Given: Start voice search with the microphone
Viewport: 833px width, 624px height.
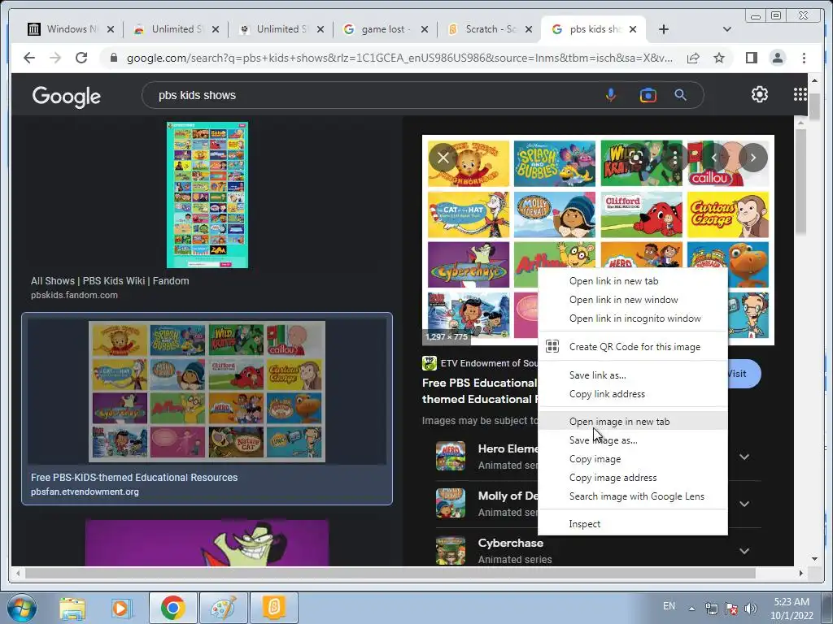Looking at the screenshot, I should tap(611, 96).
